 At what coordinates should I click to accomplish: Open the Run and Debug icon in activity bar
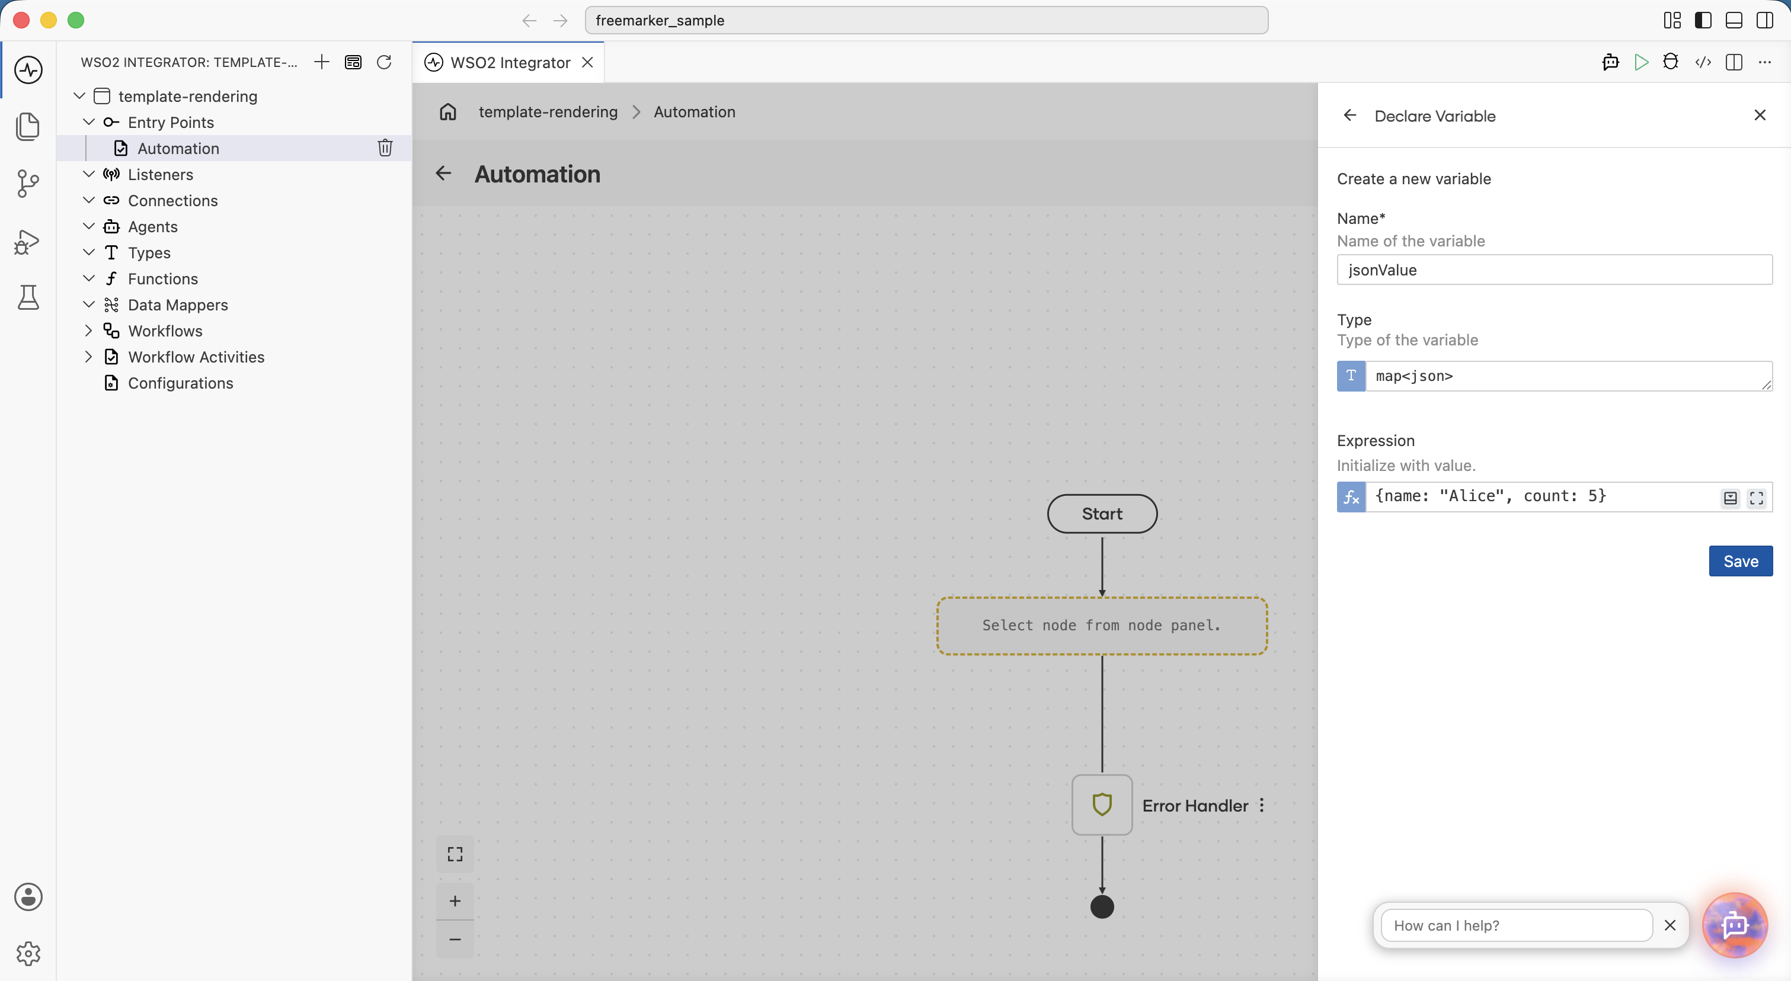[x=28, y=242]
